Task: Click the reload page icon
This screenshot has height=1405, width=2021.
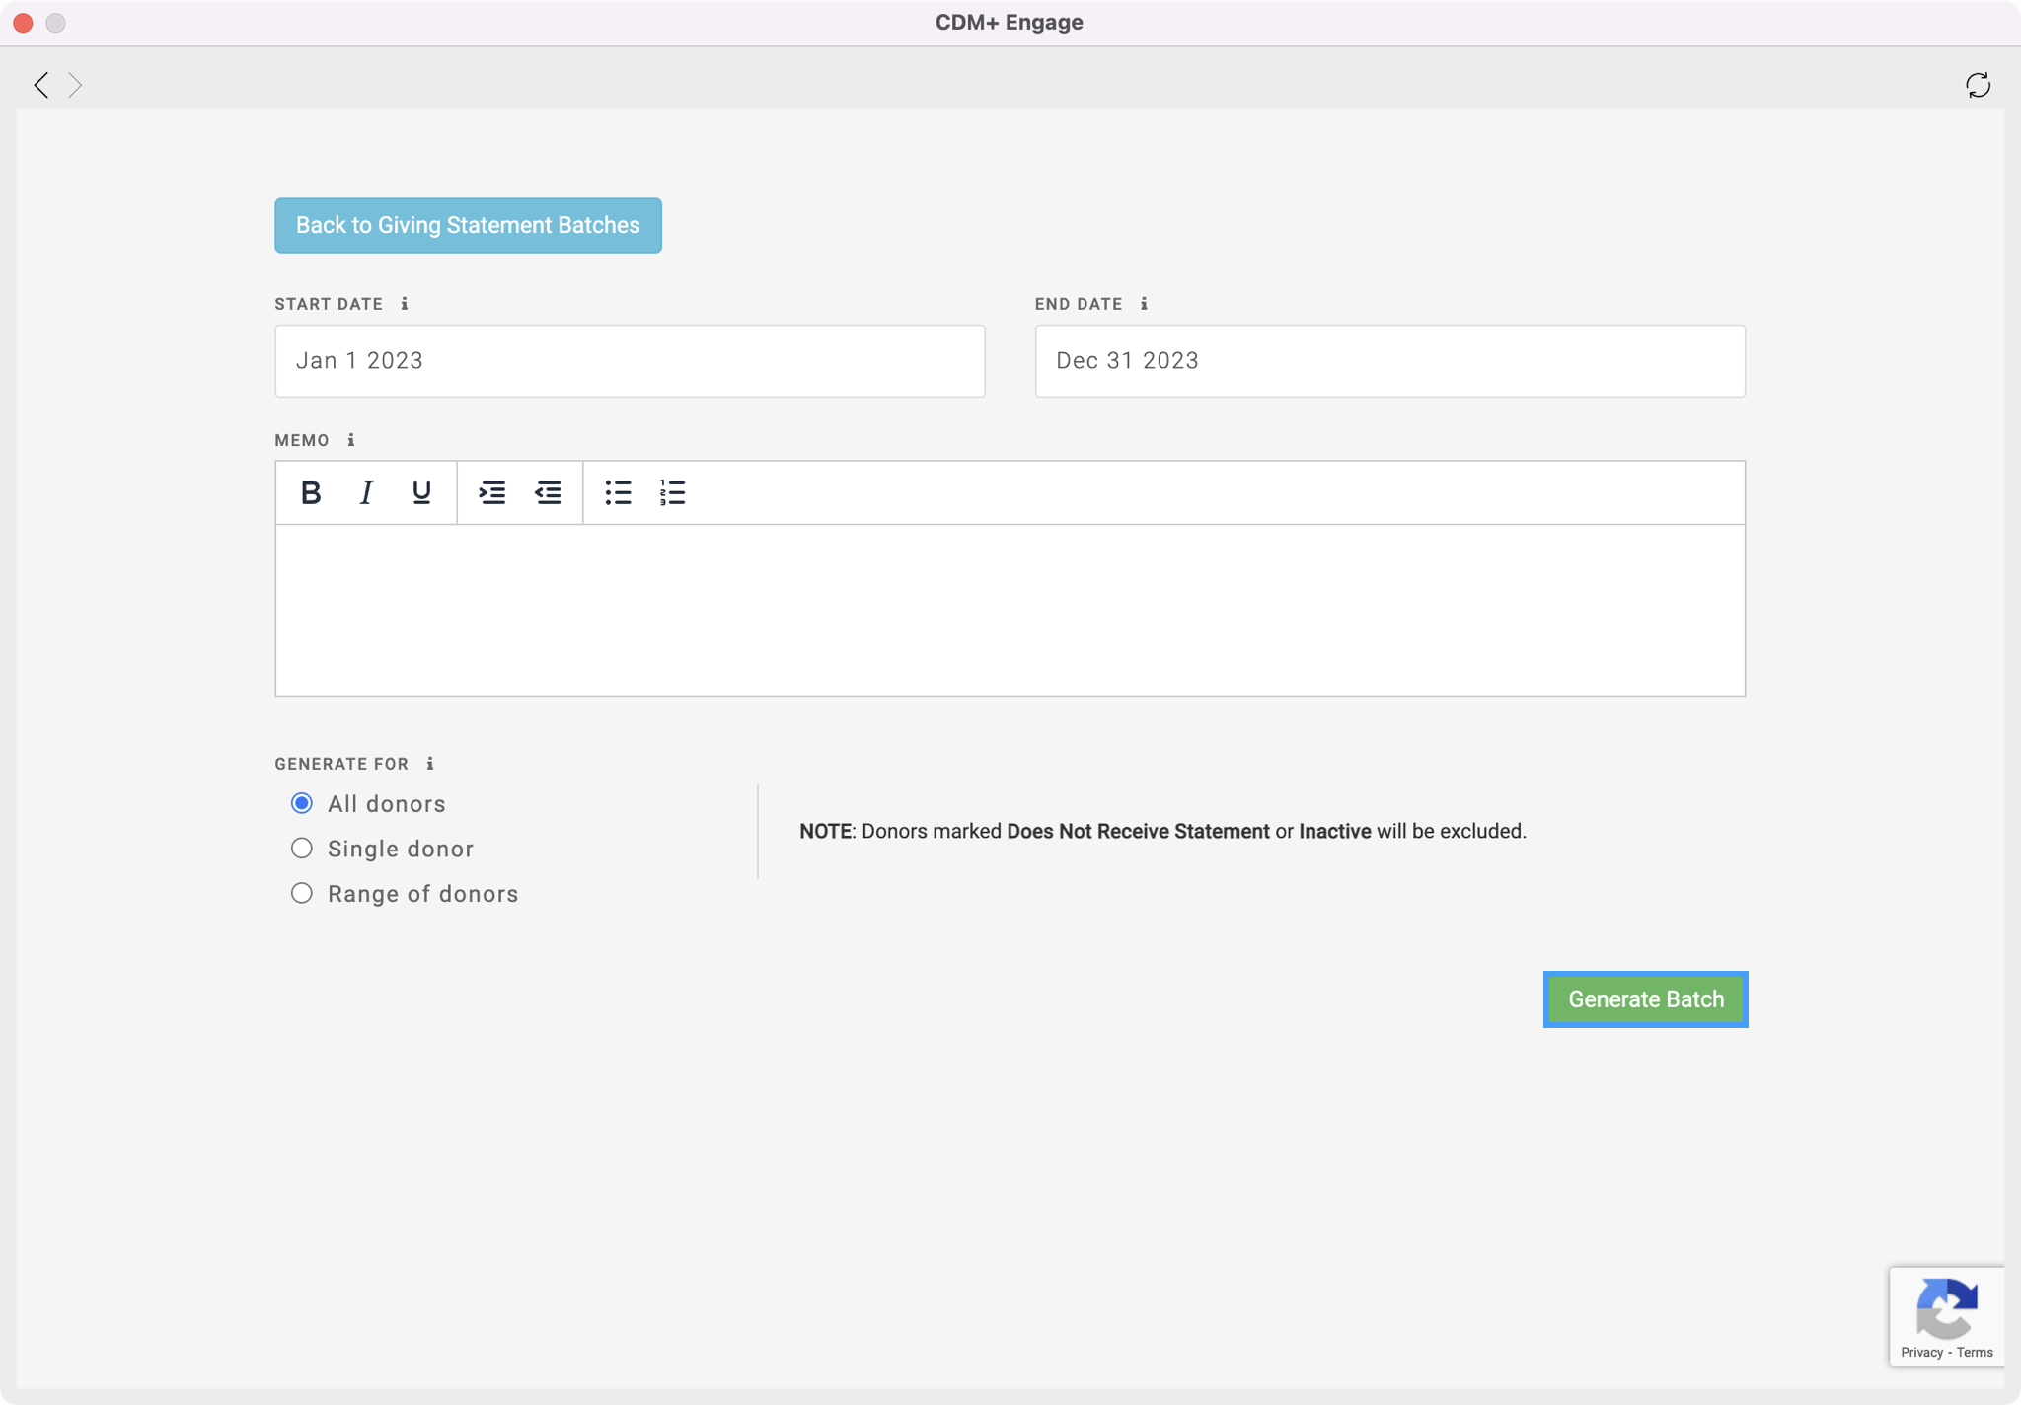Action: pyautogui.click(x=1978, y=85)
